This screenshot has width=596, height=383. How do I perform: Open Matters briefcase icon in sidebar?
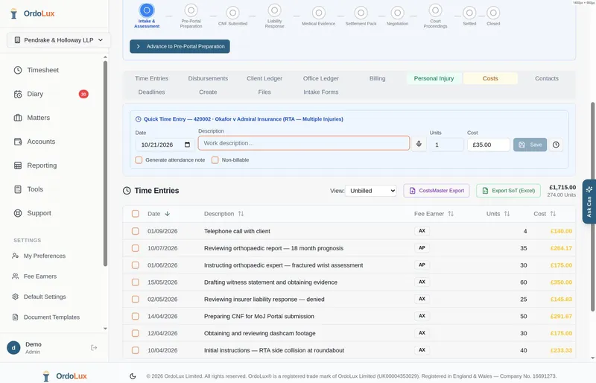point(18,118)
